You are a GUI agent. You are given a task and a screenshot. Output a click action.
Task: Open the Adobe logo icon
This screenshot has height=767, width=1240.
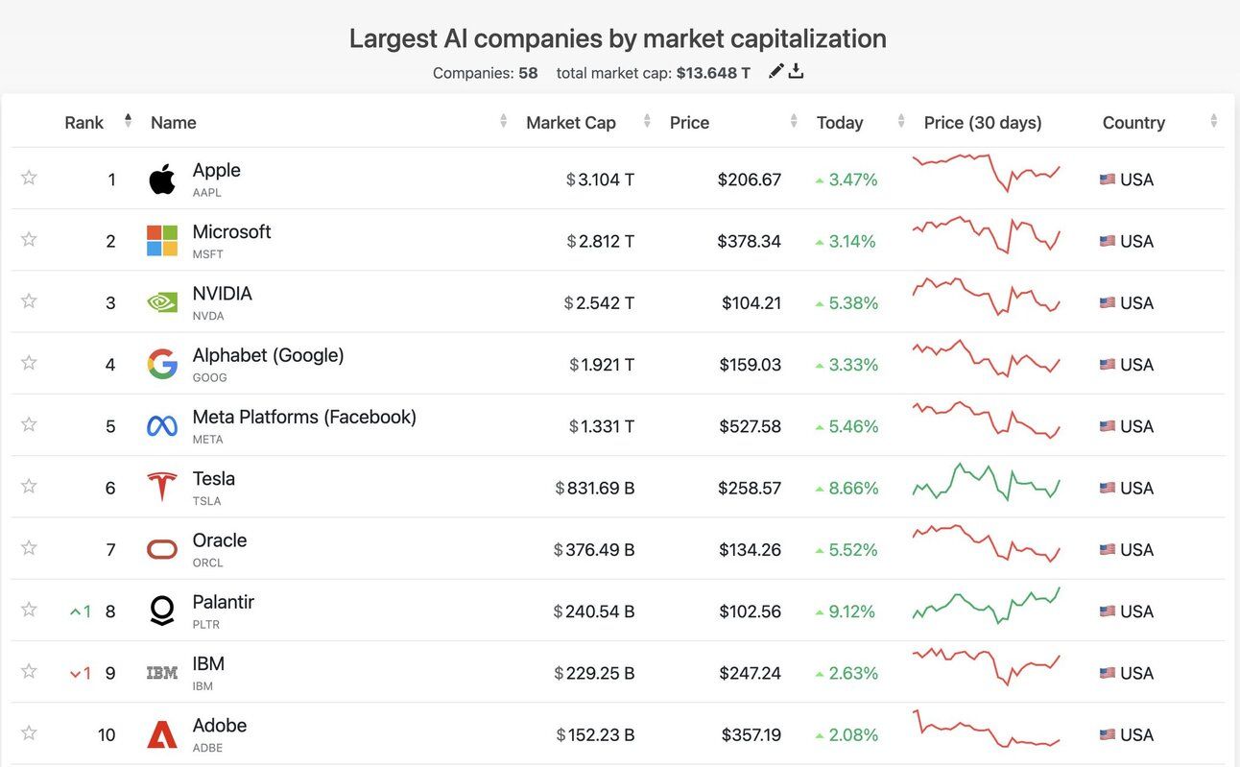[162, 734]
